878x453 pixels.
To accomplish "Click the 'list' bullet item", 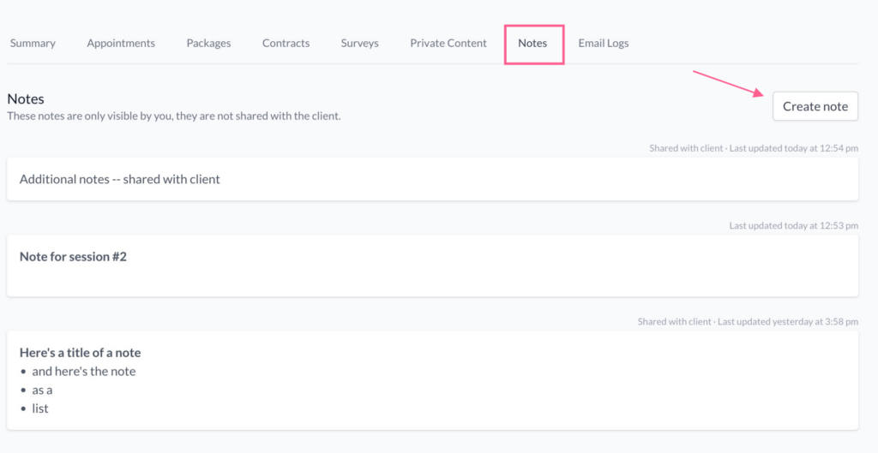I will [x=40, y=408].
